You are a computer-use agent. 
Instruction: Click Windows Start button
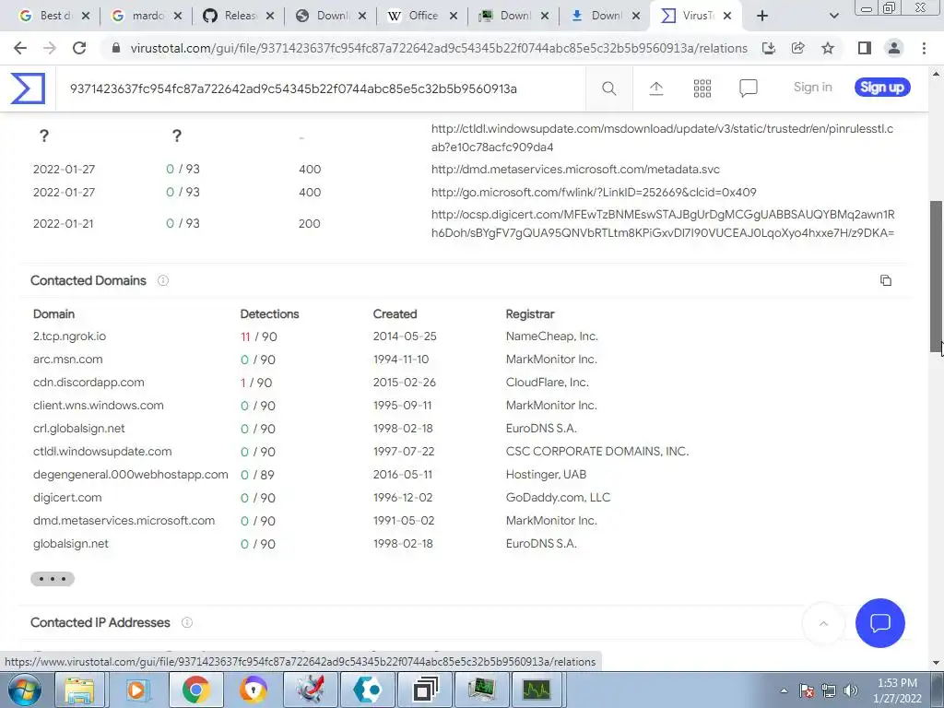(24, 690)
